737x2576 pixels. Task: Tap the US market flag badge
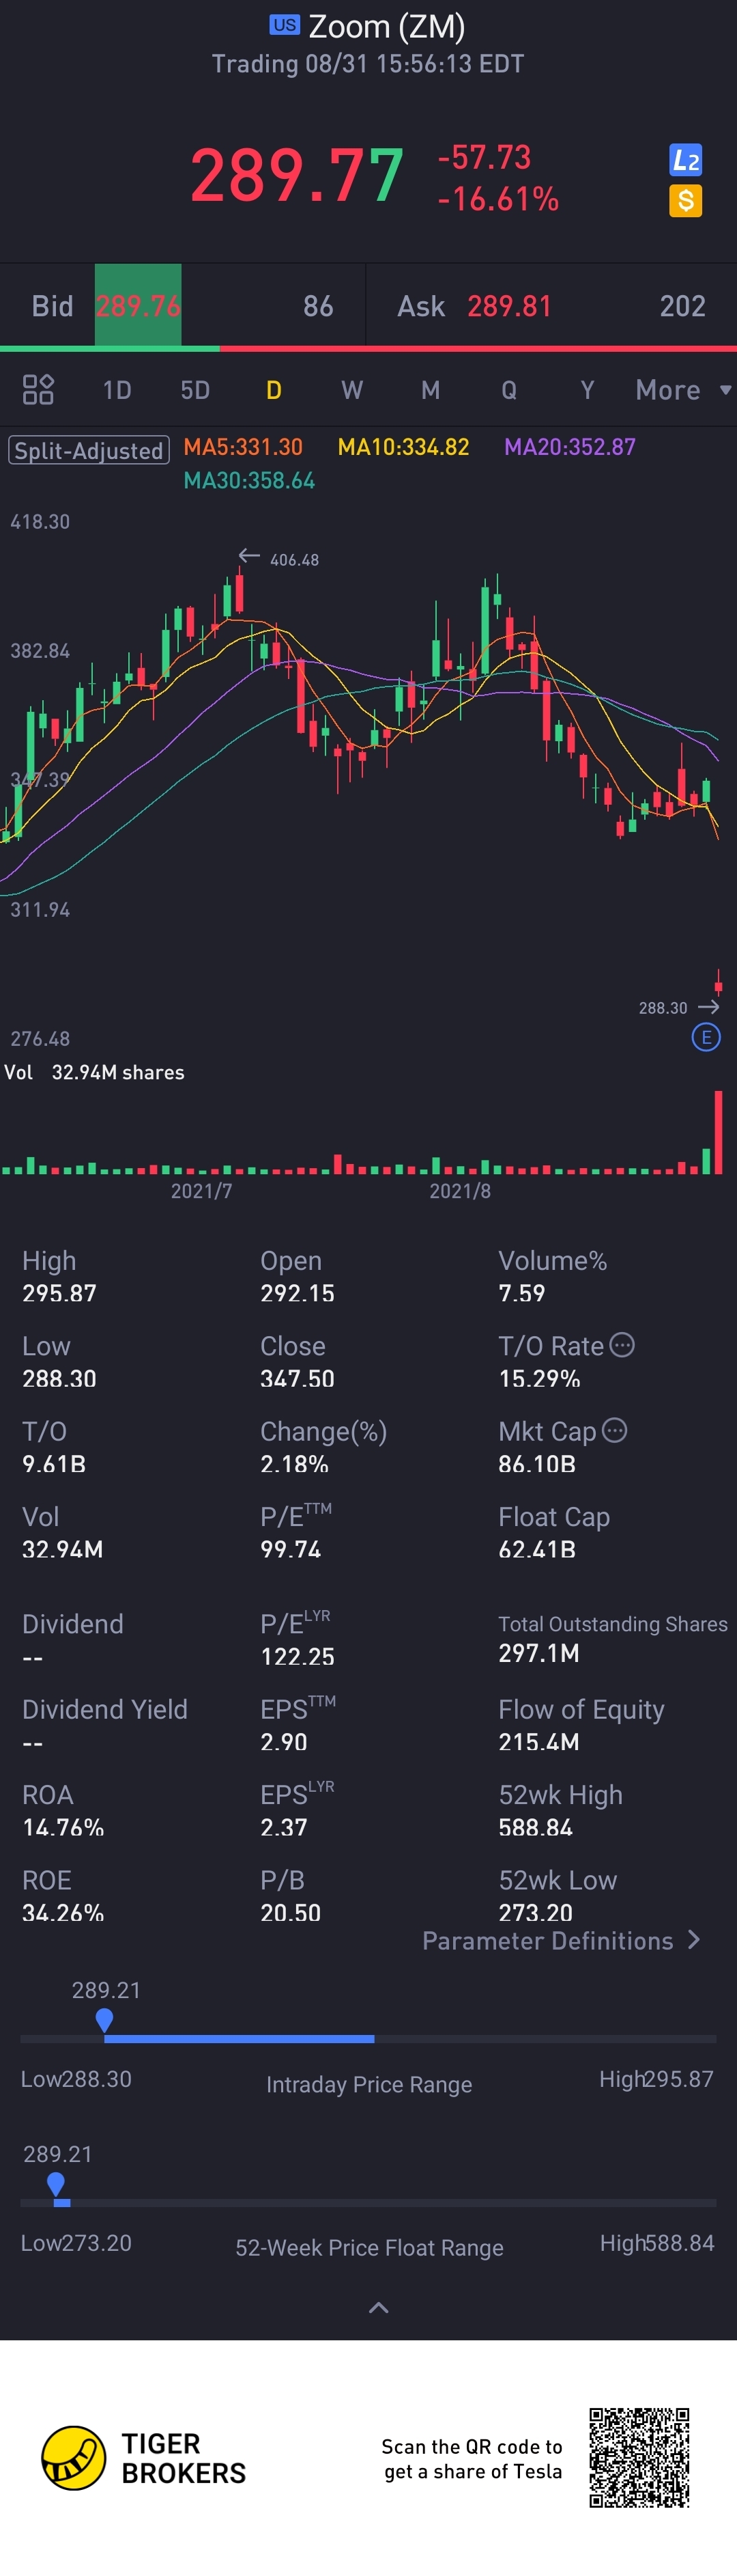coord(285,25)
